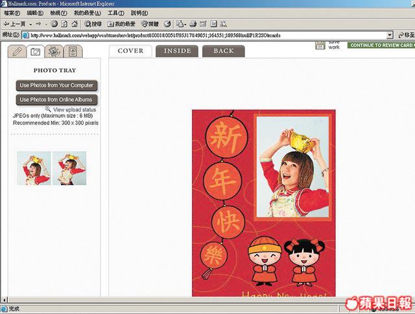Open the 檢視(V) View menu
Image resolution: width=415 pixels, height=314 pixels.
[58, 13]
